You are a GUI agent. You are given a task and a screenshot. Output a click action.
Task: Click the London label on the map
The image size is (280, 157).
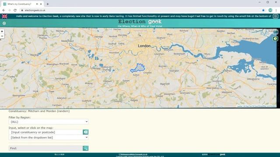pos(144,46)
